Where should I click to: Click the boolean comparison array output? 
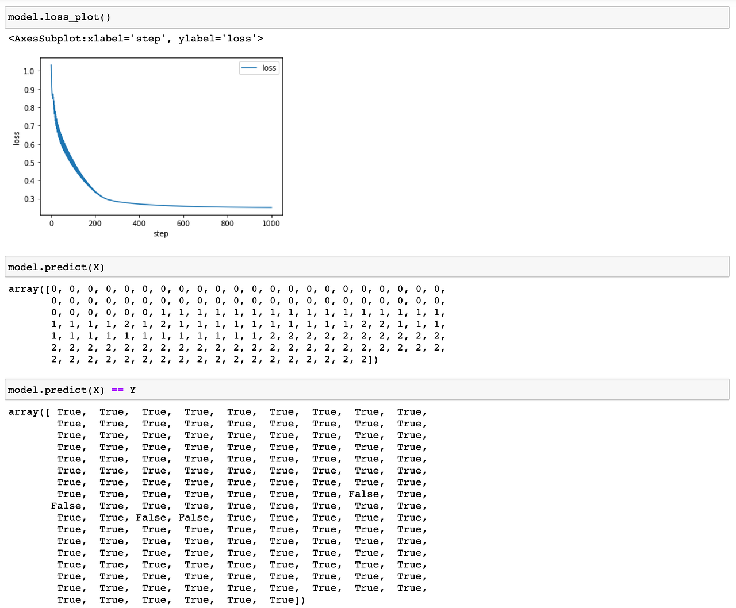click(230, 506)
